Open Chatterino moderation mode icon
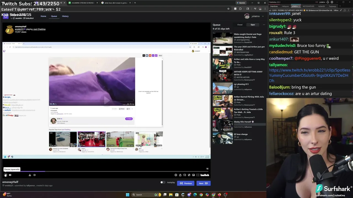The height and width of the screenshot is (198, 353). [345, 10]
